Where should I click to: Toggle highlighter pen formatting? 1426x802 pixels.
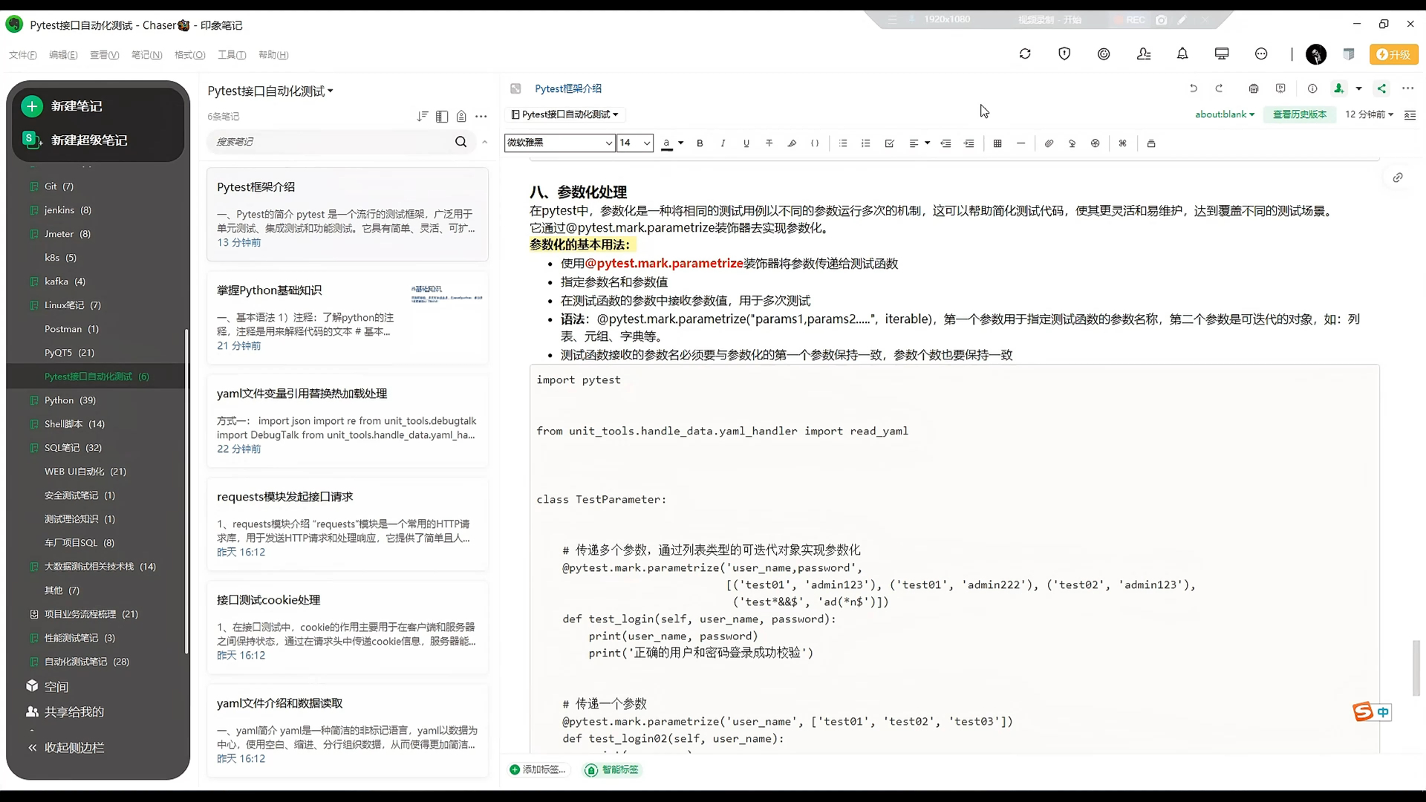(792, 143)
